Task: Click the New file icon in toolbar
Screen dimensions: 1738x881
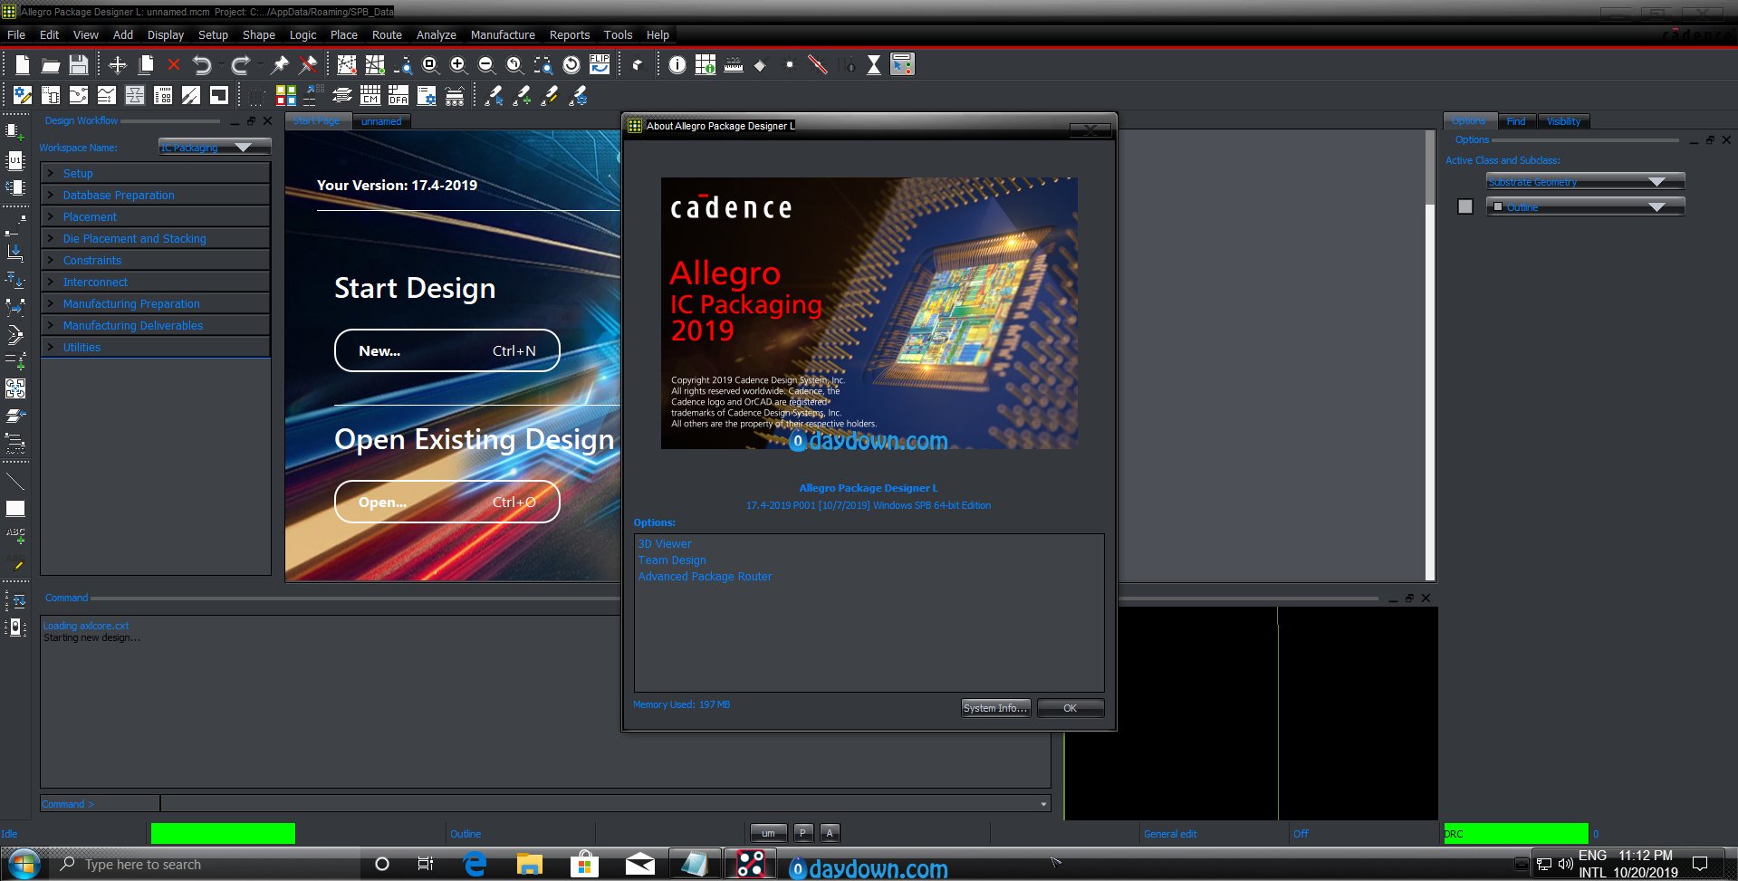Action: pyautogui.click(x=23, y=64)
